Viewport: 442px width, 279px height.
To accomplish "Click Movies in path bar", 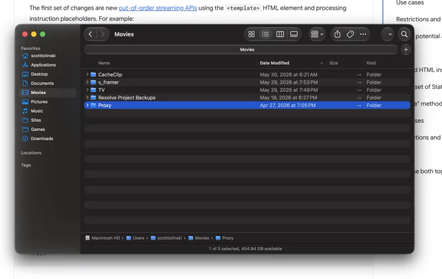I will [x=199, y=238].
